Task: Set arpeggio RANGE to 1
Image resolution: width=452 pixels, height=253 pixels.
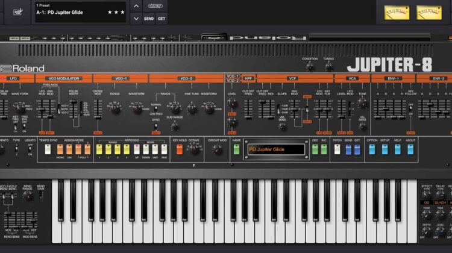Action: pyautogui.click(x=99, y=149)
